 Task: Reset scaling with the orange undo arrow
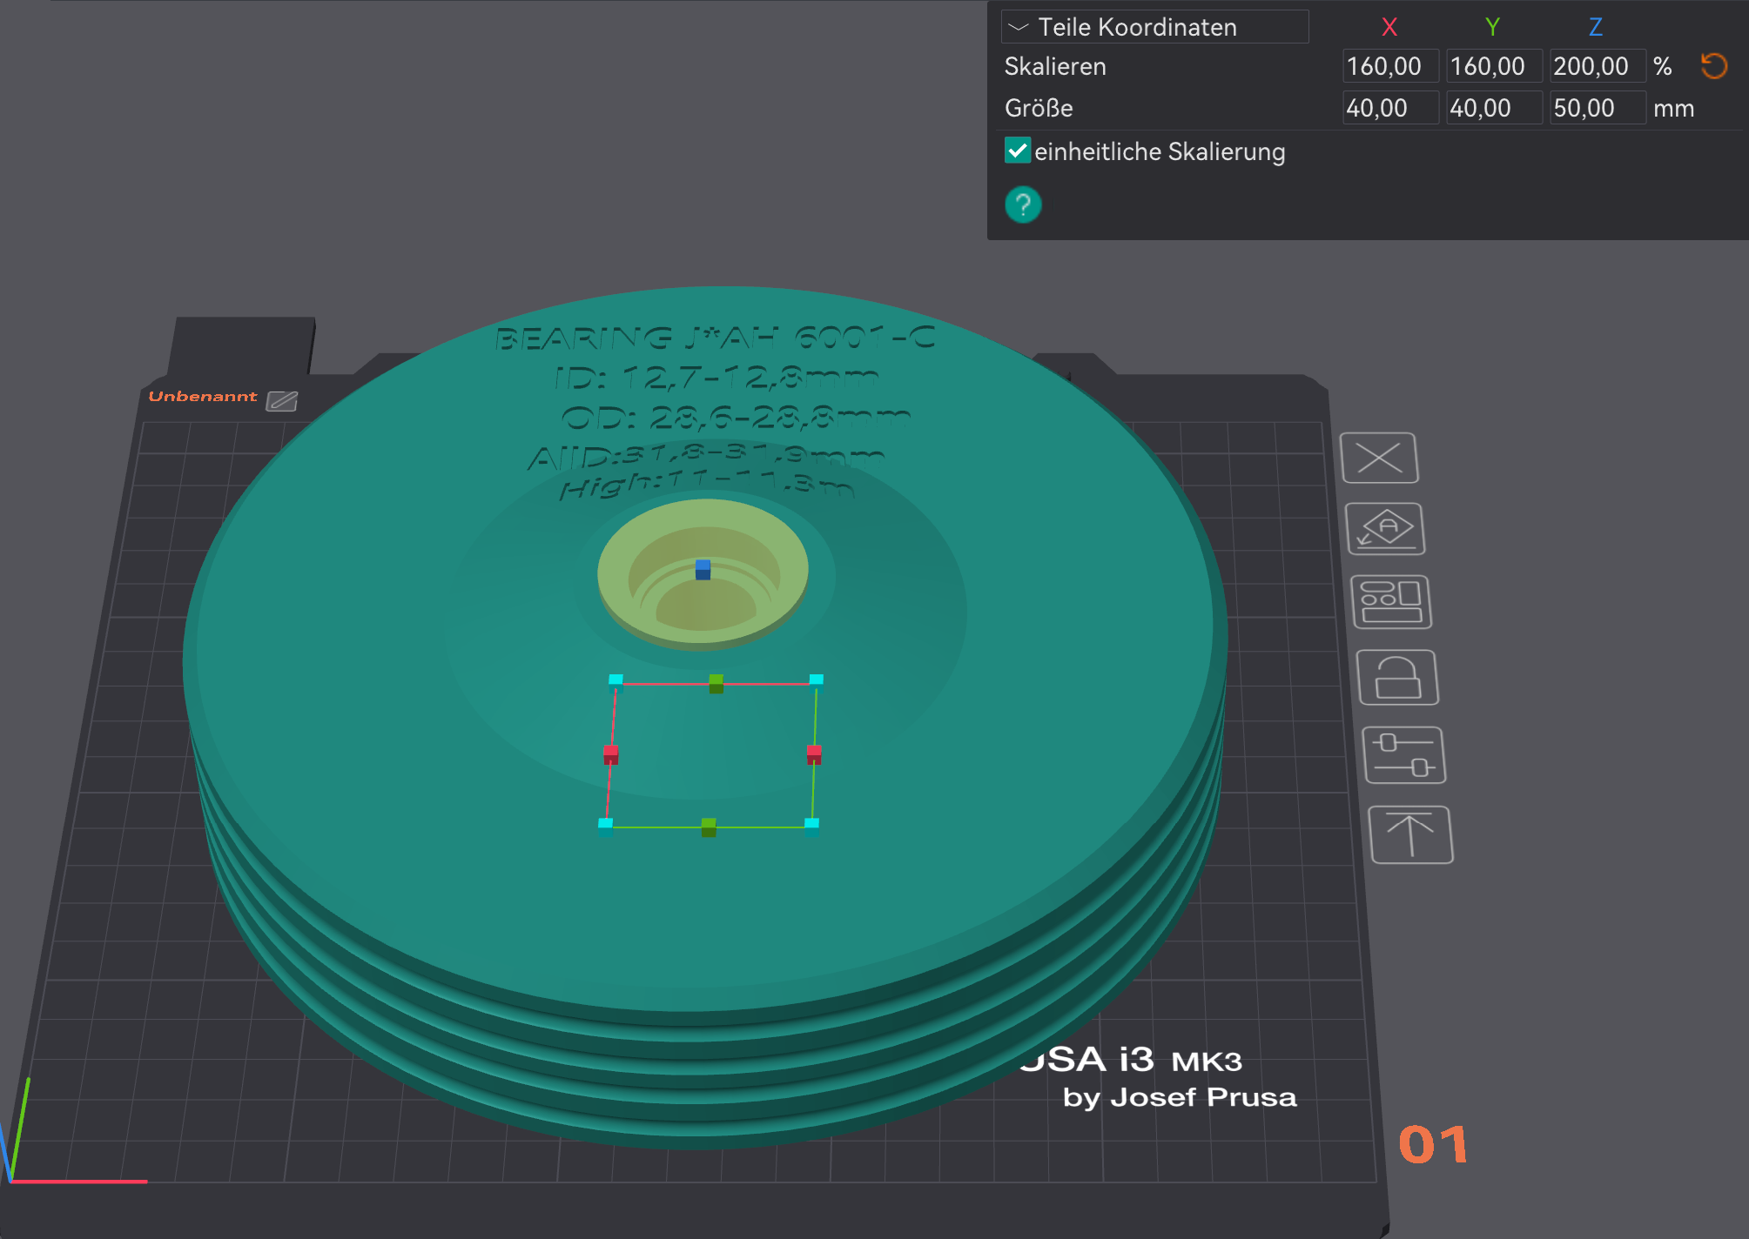pyautogui.click(x=1713, y=66)
